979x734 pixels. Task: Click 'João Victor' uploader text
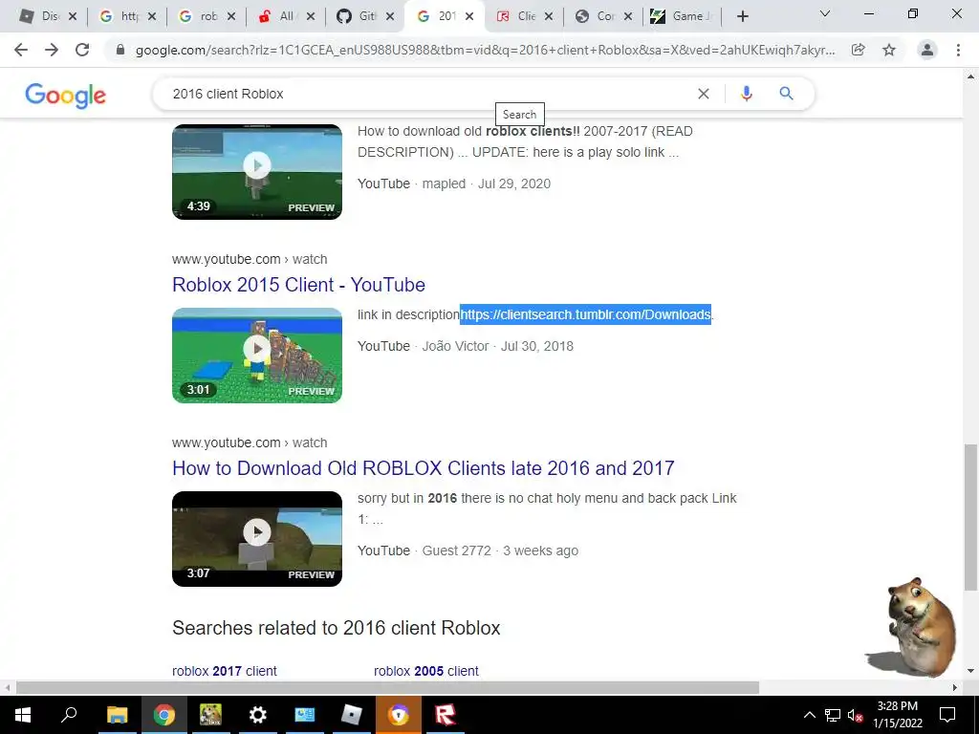[455, 346]
